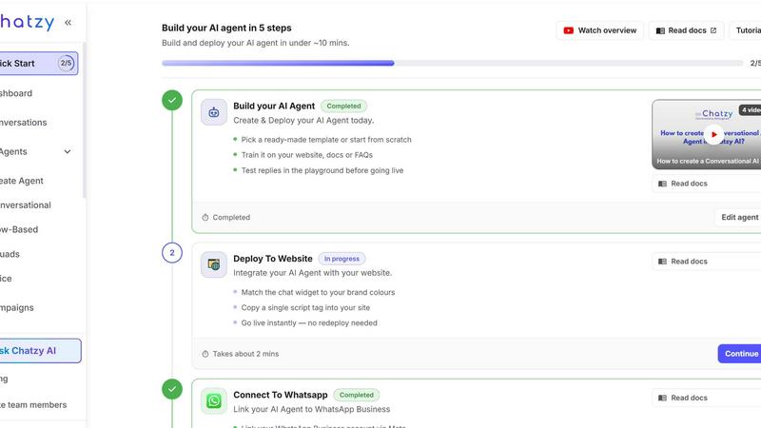Click green checkmark for Connect To Whatsapp
The image size is (761, 428).
click(x=172, y=389)
